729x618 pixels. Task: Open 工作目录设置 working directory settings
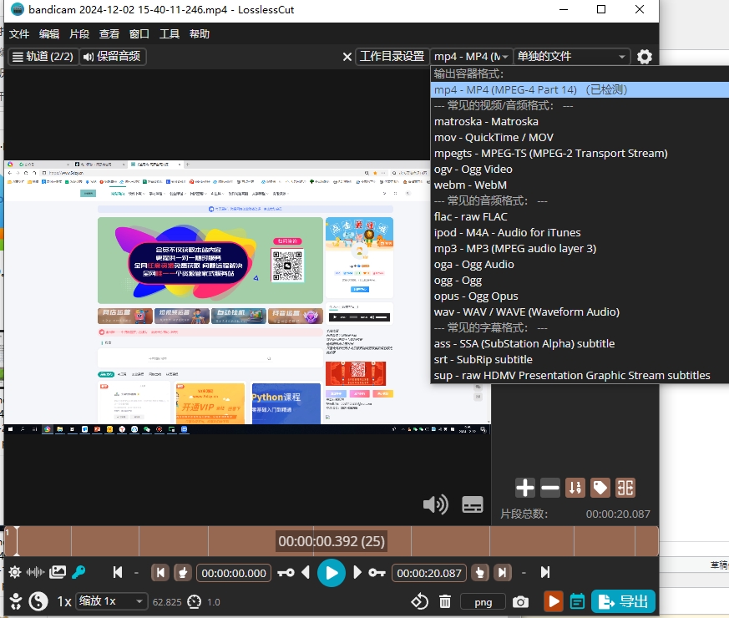(x=392, y=57)
